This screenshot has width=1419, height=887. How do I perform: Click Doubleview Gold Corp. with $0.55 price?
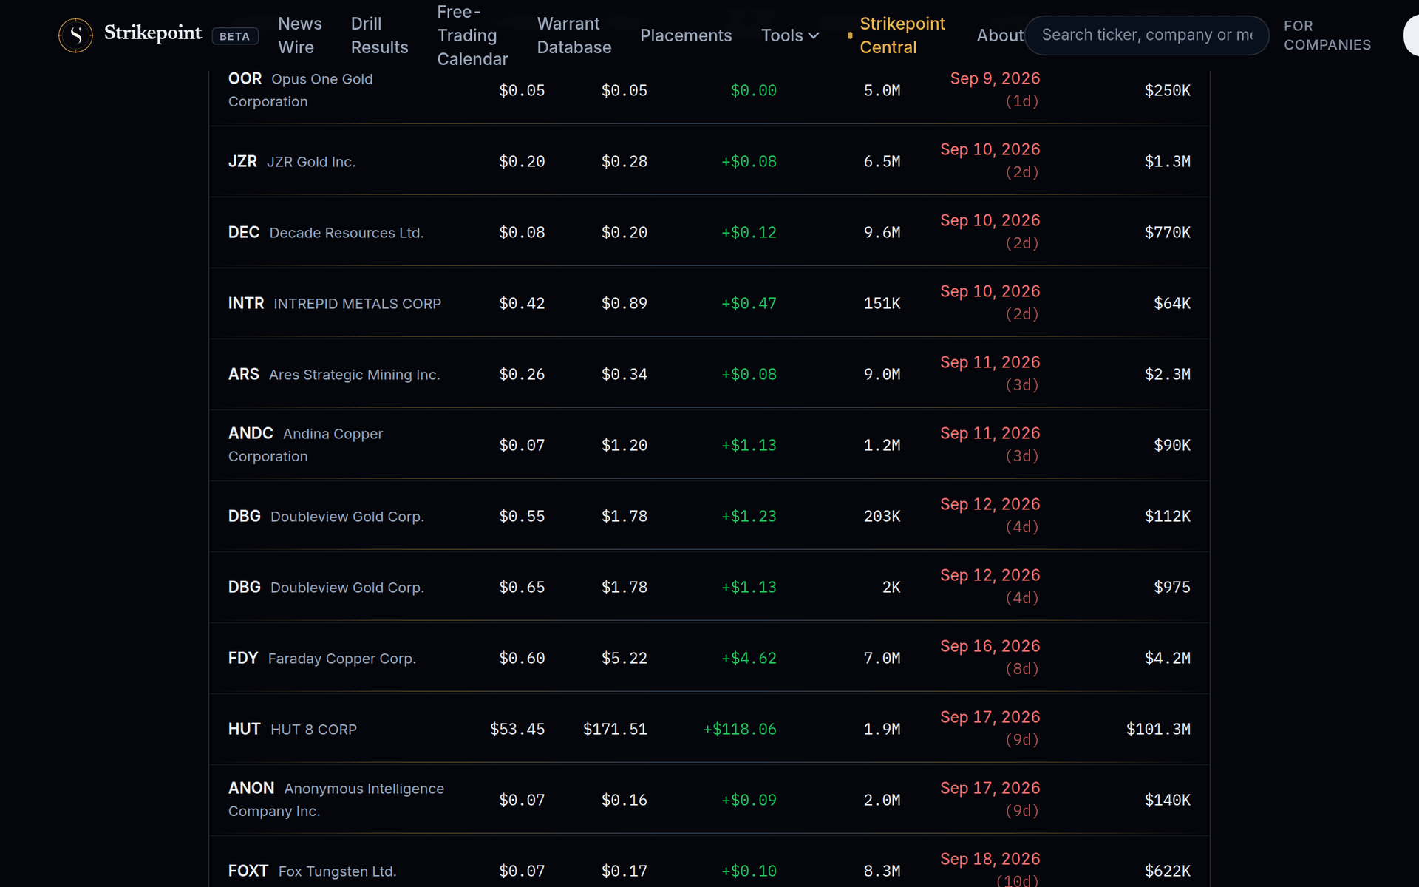point(347,517)
